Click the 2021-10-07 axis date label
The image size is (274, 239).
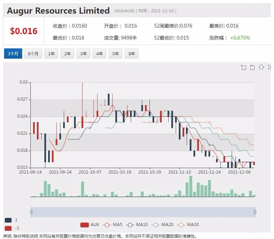[x=90, y=172]
